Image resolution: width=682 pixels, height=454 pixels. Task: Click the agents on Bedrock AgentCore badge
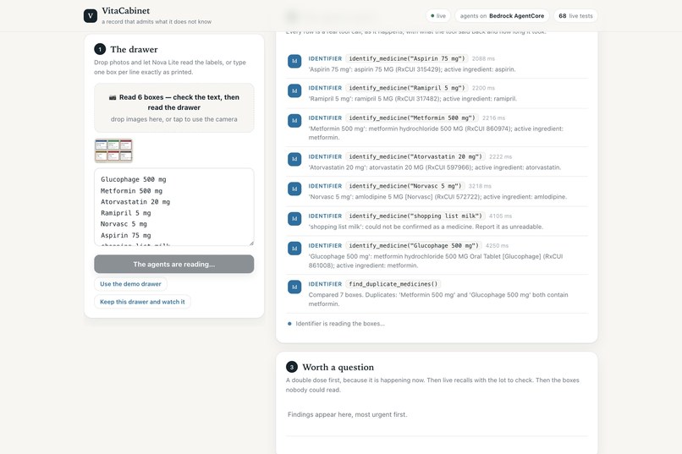point(502,15)
